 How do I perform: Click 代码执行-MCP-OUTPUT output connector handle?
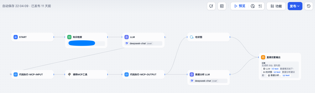pyautogui.click(x=165, y=74)
